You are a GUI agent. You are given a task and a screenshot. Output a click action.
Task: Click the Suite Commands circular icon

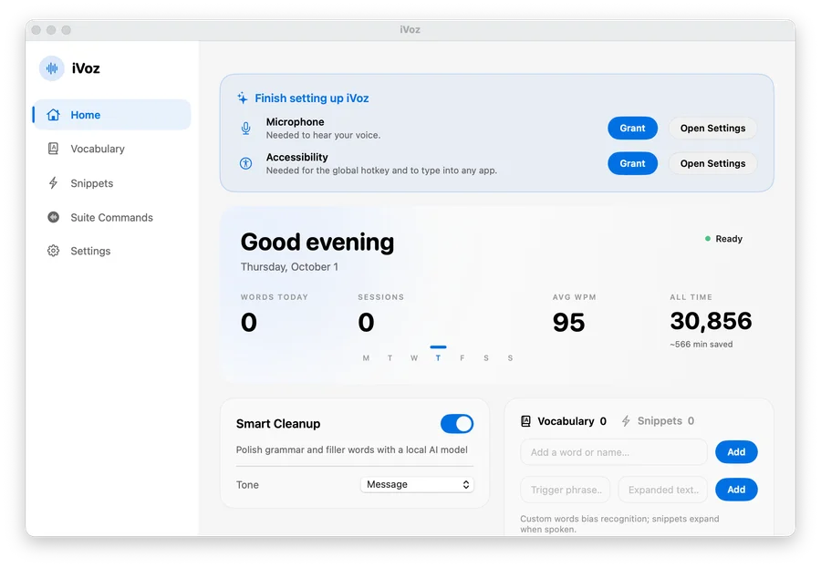[54, 217]
